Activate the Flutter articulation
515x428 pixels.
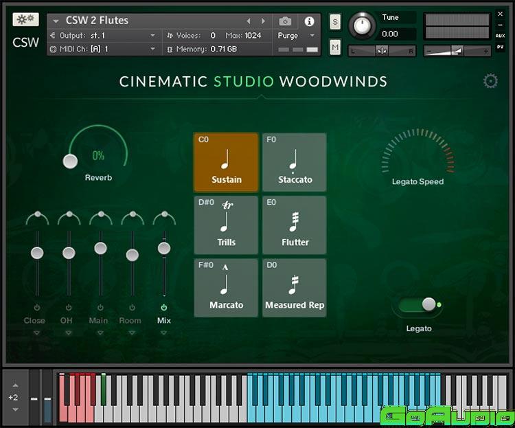click(x=295, y=225)
